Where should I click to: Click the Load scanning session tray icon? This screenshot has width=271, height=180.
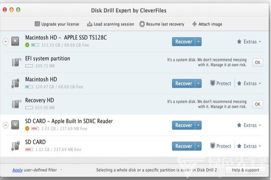pos(90,24)
